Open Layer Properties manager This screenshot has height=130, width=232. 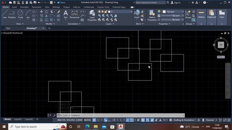click(x=92, y=16)
